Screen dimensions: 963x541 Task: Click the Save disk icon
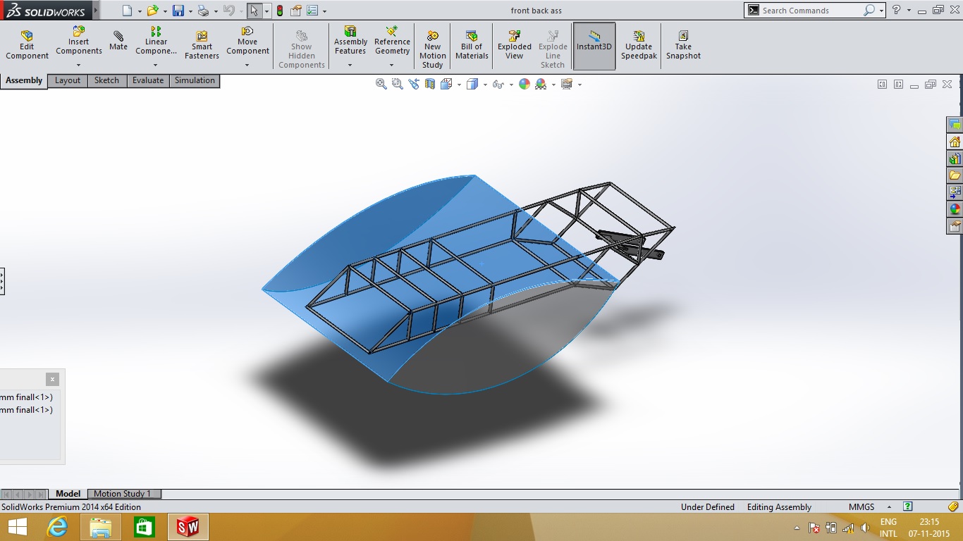click(178, 11)
